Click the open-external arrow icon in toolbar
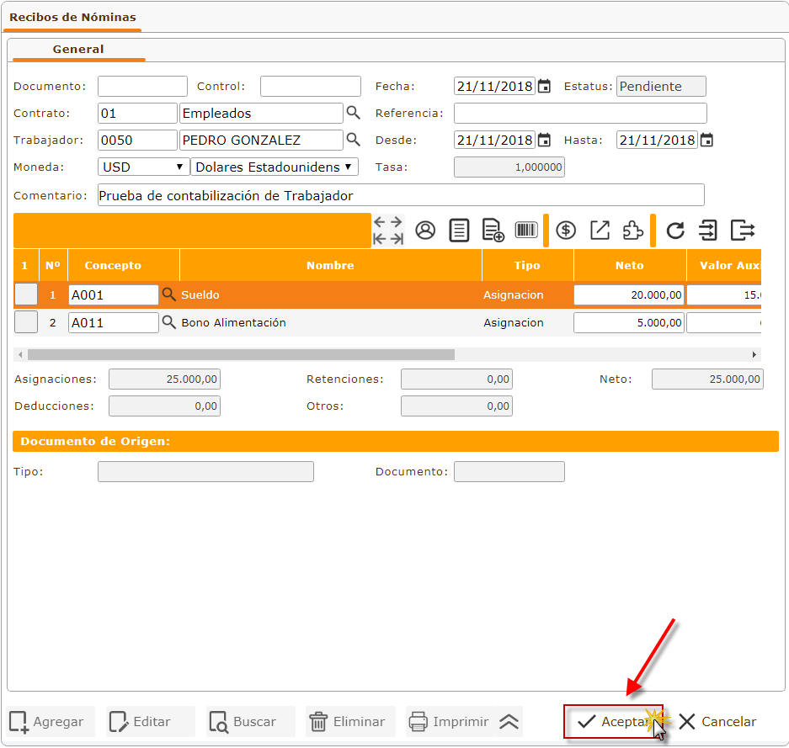 (x=600, y=231)
